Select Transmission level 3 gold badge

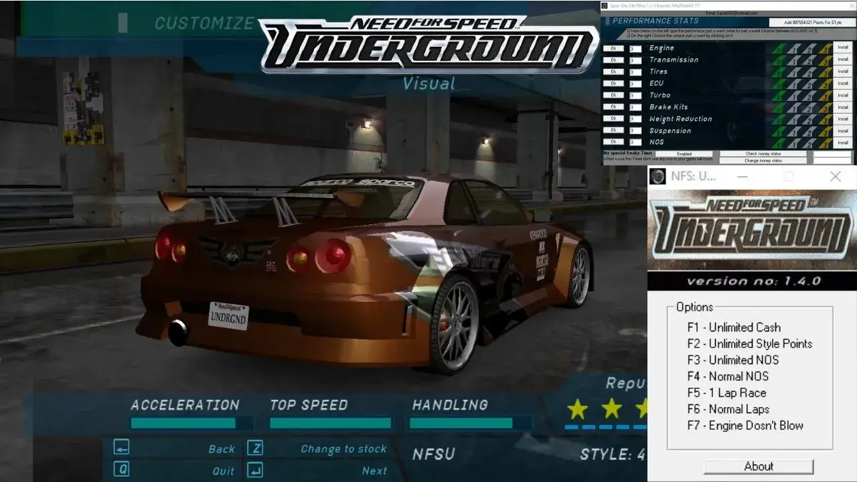[826, 60]
